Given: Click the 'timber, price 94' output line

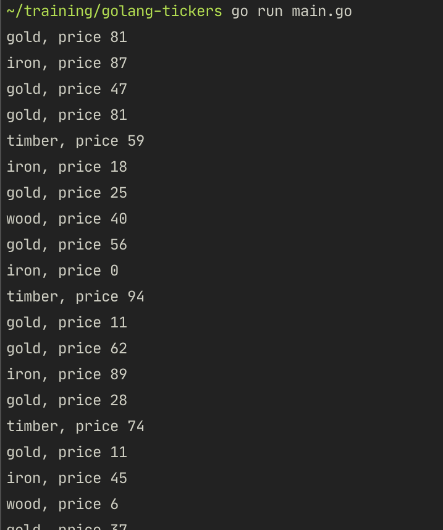Looking at the screenshot, I should click(75, 297).
